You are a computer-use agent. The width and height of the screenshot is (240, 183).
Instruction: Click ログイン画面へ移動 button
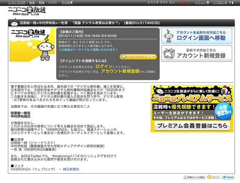click(196, 36)
